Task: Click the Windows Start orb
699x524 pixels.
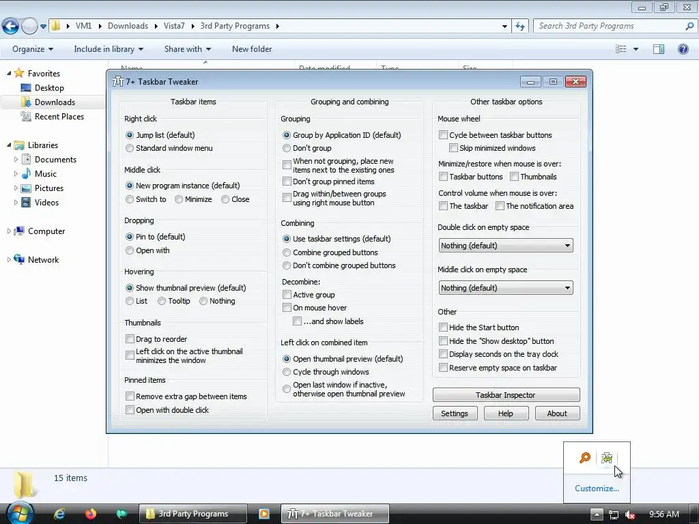Action: point(20,513)
